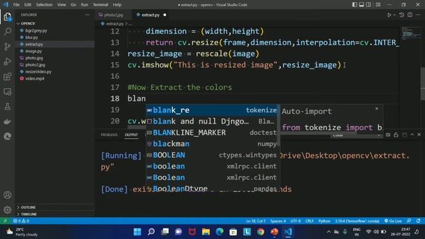
Task: Open blur.py in explorer
Action: click(x=31, y=37)
